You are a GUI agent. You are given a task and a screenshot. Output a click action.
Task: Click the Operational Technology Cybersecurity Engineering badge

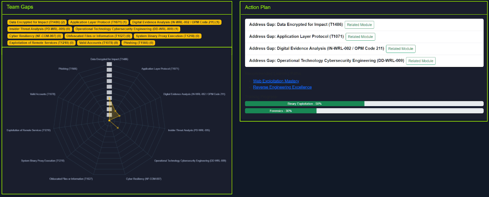pyautogui.click(x=127, y=29)
